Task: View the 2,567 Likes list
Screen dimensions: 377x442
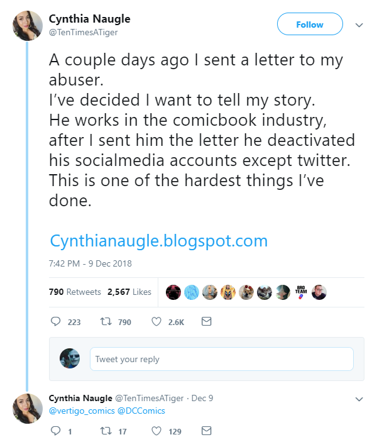Action: 129,292
